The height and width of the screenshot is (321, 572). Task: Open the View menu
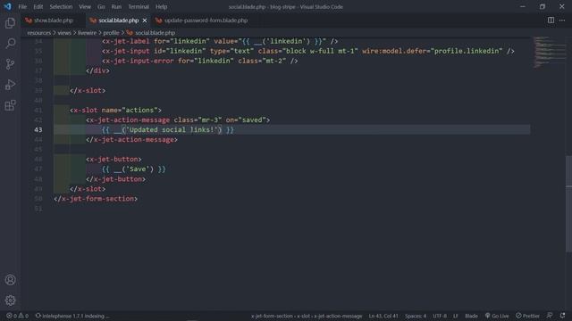[85, 6]
